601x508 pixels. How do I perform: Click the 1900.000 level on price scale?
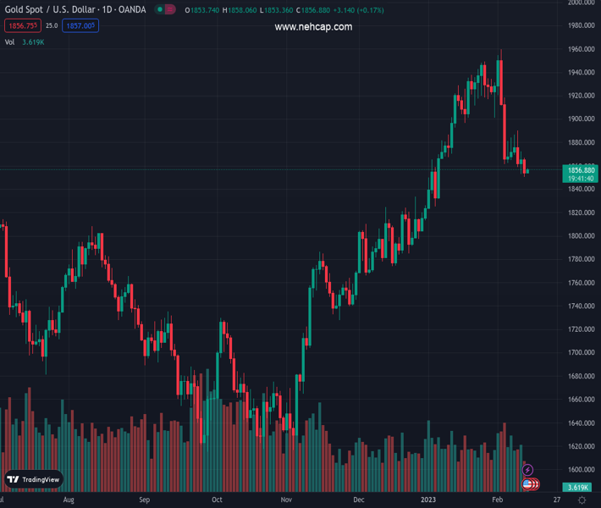pyautogui.click(x=581, y=119)
